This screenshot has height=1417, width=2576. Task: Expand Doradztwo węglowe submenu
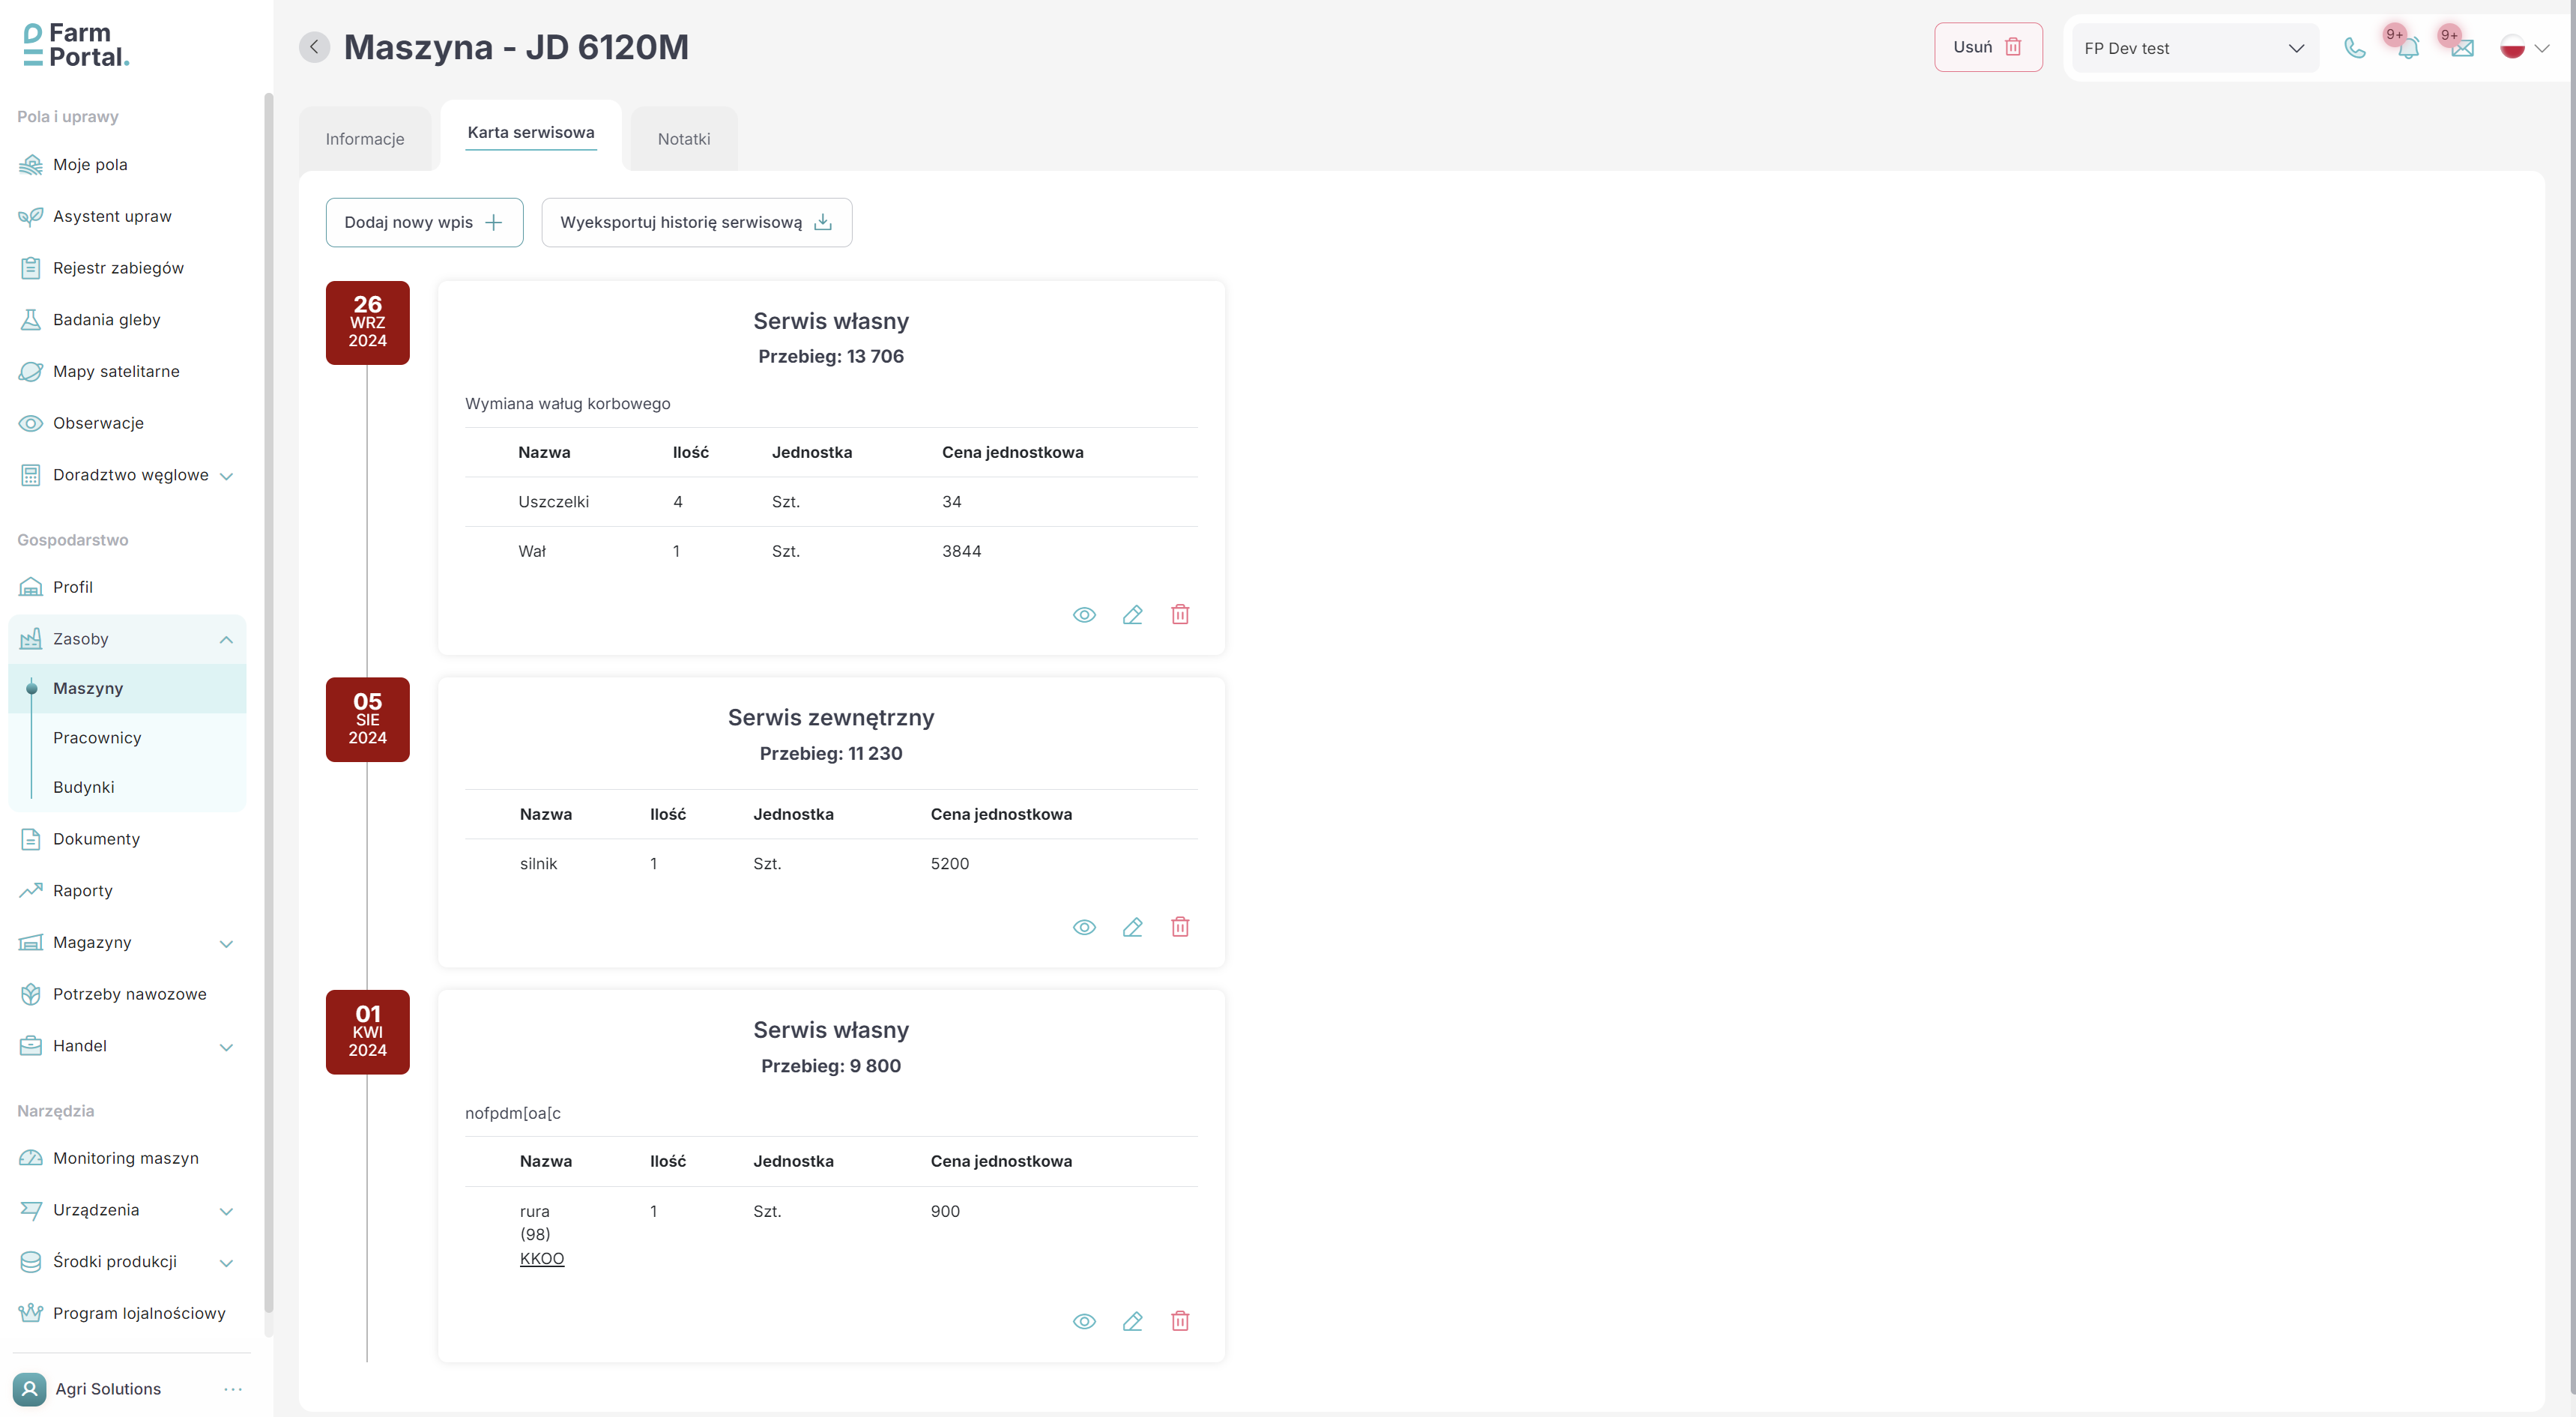tap(226, 476)
